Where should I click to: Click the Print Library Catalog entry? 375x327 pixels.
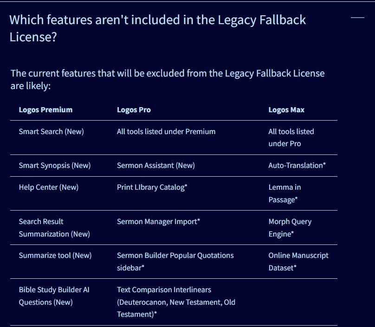(152, 187)
